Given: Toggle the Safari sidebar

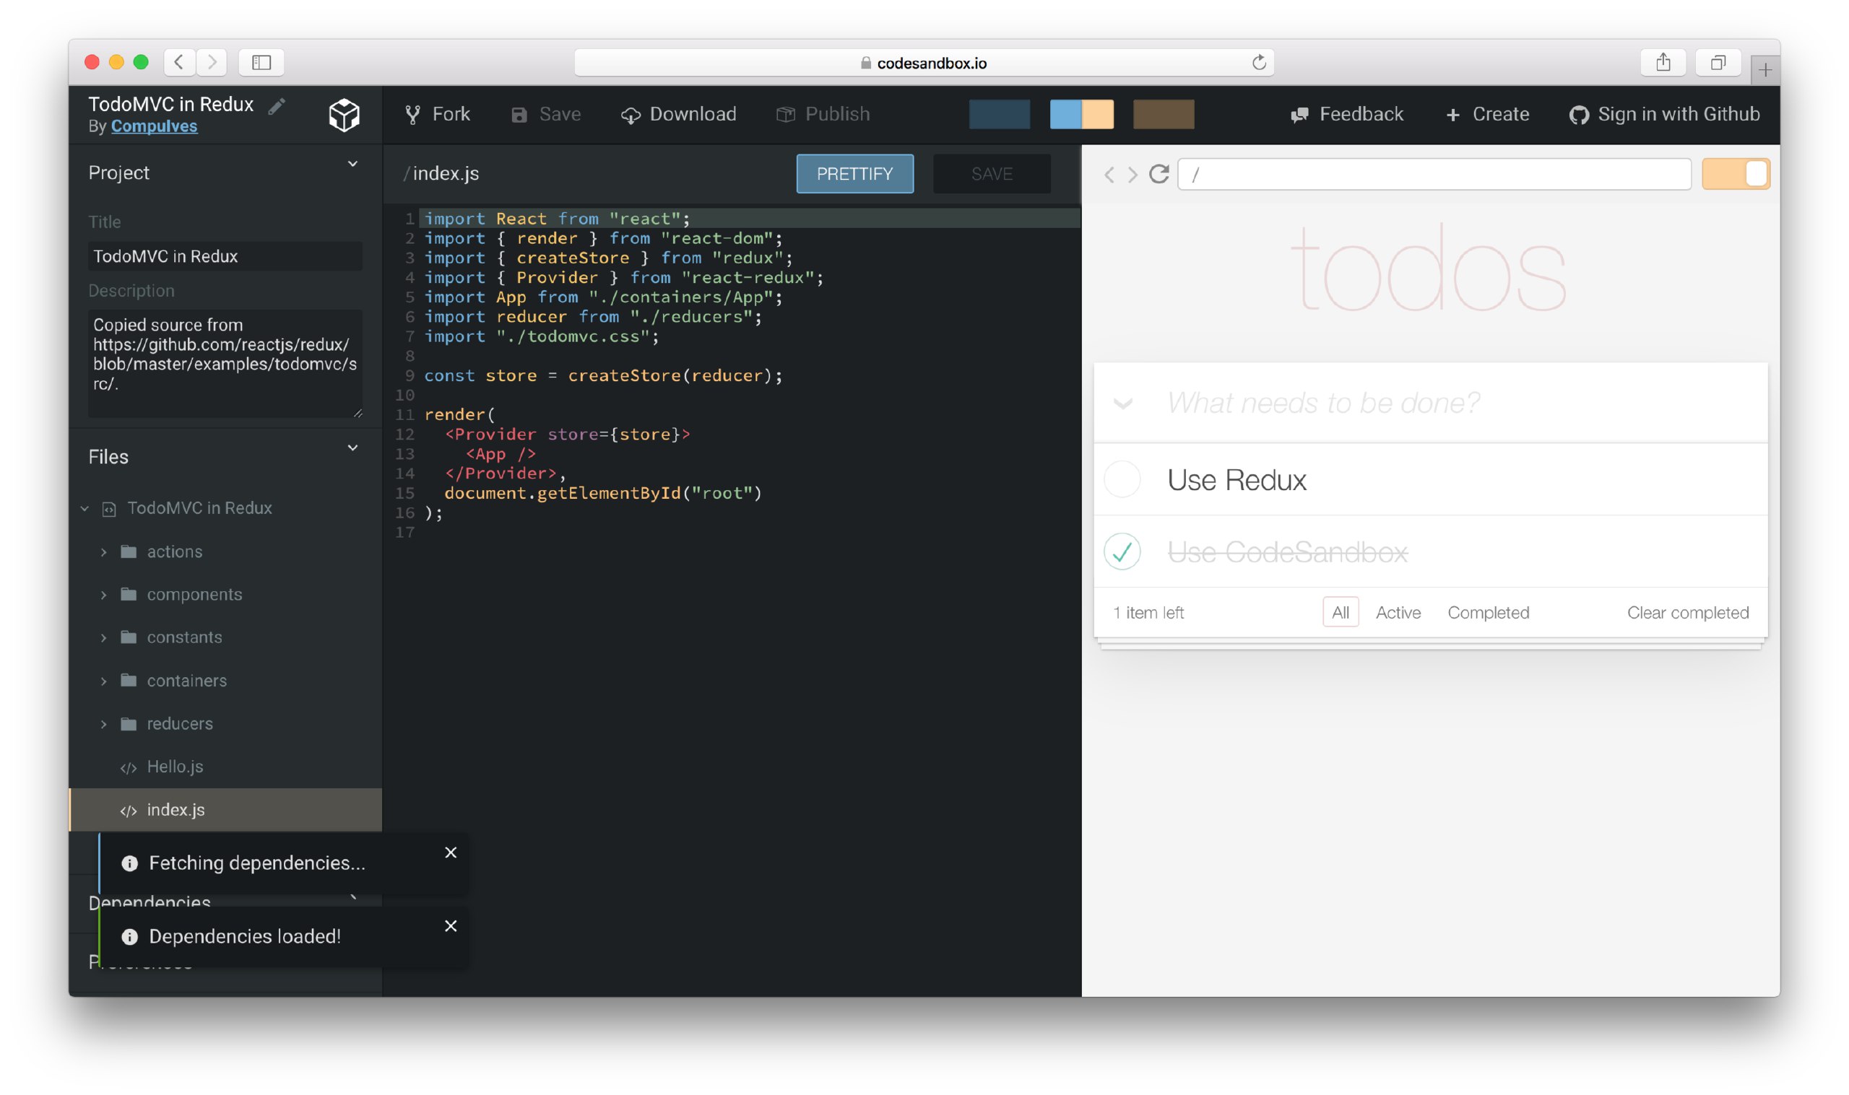Looking at the screenshot, I should (261, 62).
